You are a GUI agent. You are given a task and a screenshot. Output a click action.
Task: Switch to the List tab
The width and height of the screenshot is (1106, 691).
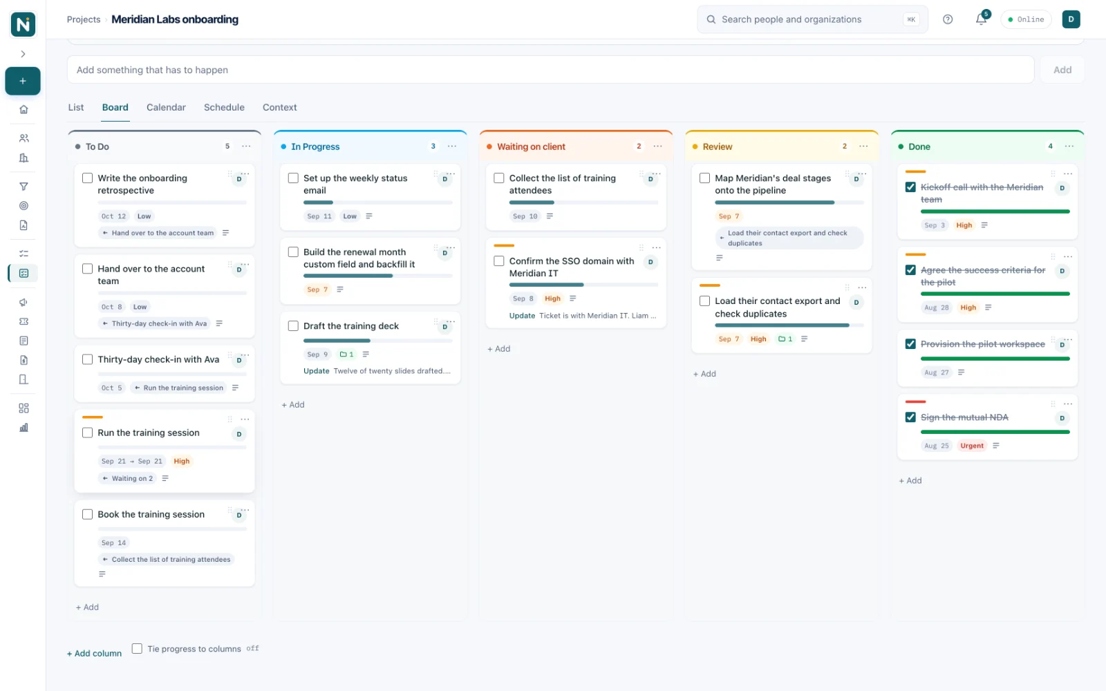pyautogui.click(x=76, y=107)
